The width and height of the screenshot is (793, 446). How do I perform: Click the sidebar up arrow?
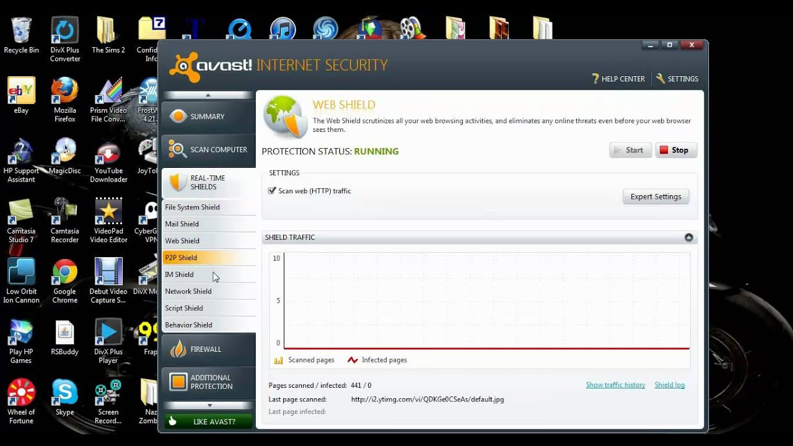coord(208,95)
